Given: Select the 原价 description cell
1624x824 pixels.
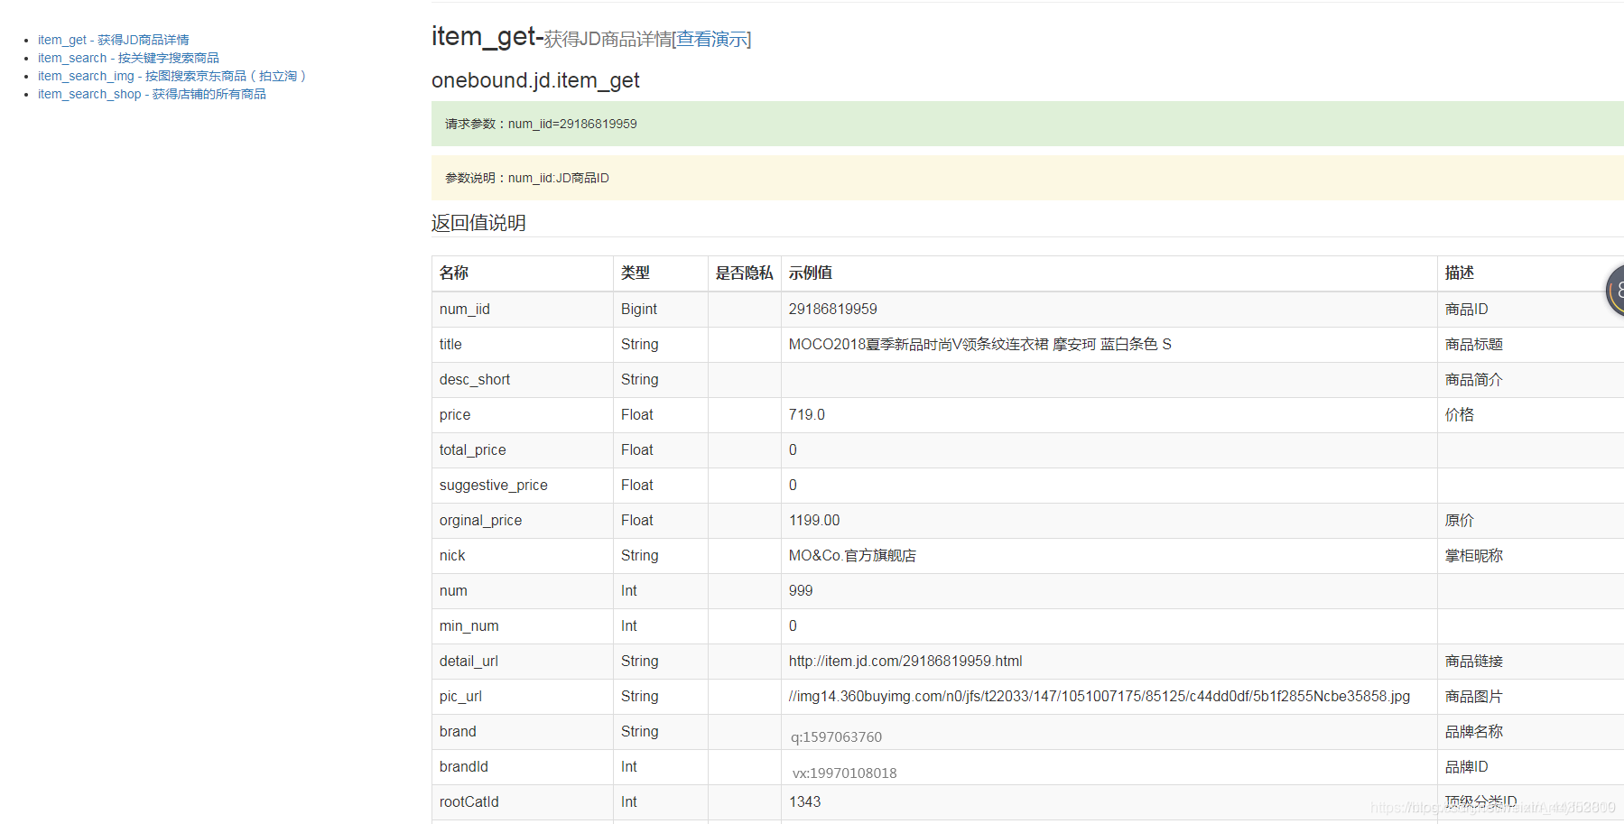Looking at the screenshot, I should click(x=1531, y=521).
